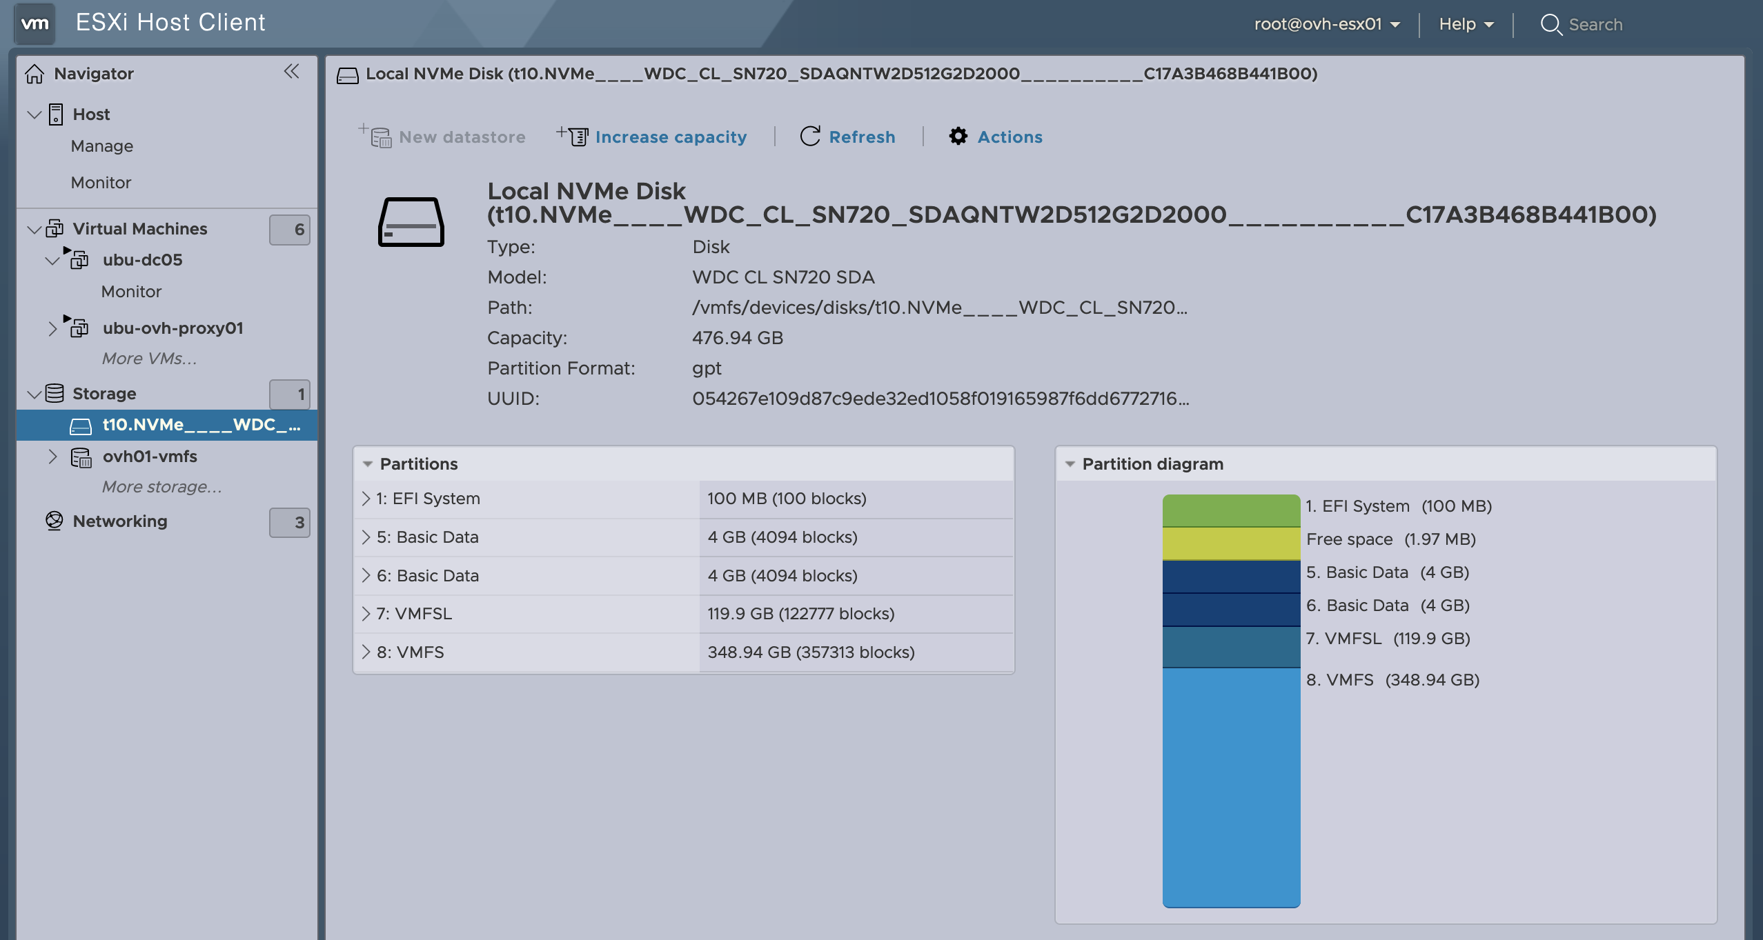Viewport: 1763px width, 940px height.
Task: Click the More VMs... link
Action: click(149, 359)
